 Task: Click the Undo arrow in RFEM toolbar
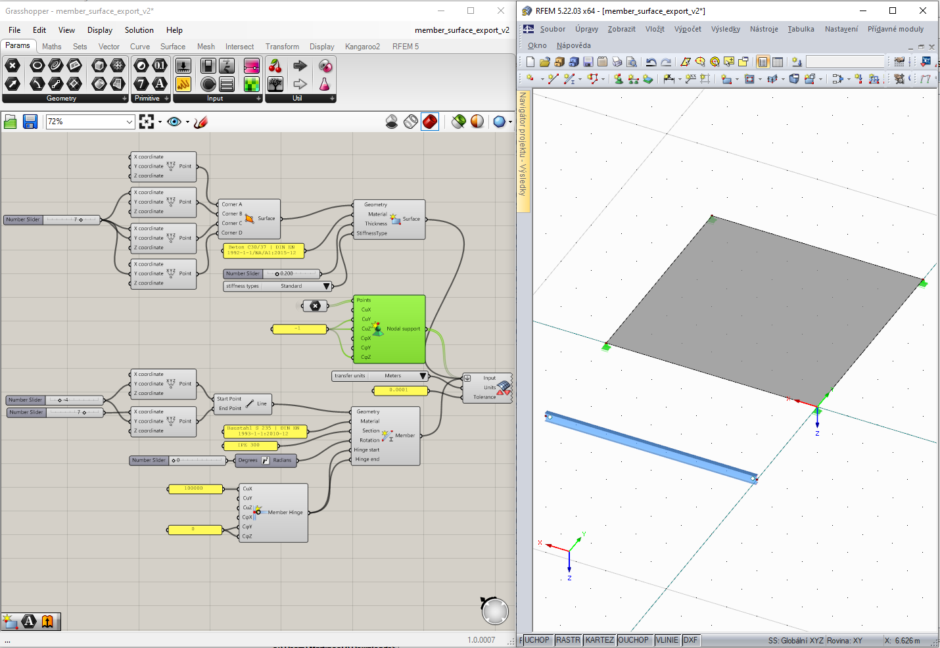(651, 61)
